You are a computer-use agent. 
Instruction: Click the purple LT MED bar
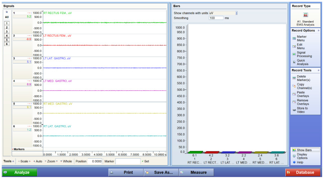245,152
